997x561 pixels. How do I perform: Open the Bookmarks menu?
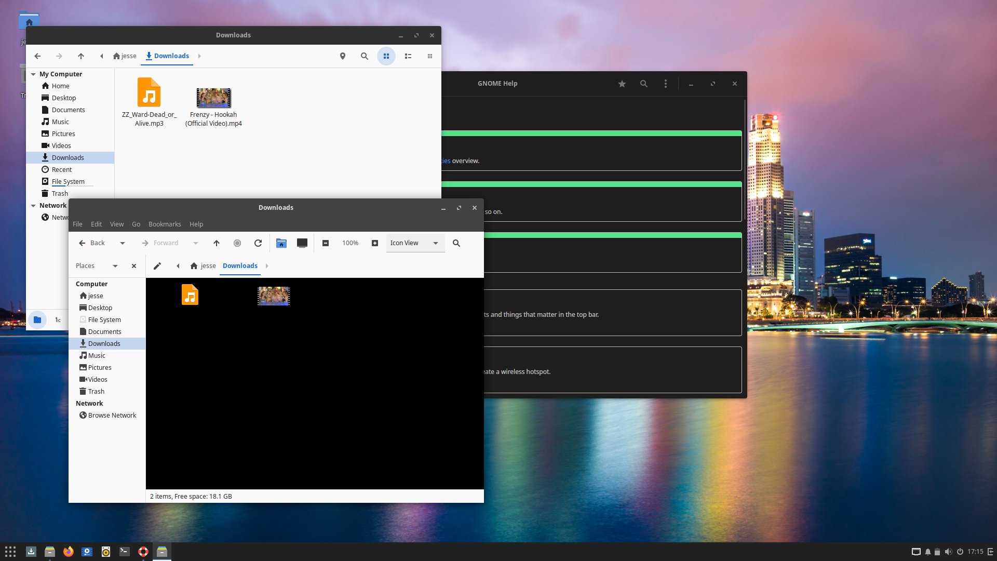165,224
